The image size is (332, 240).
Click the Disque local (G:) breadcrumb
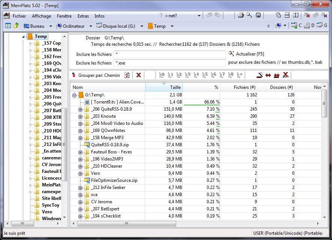(116, 26)
